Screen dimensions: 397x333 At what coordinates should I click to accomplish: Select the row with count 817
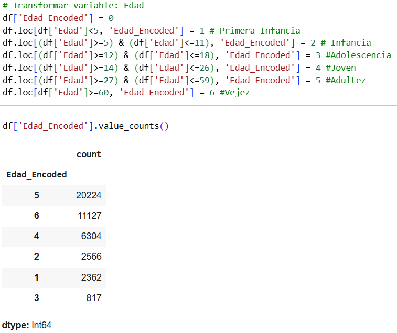(53, 298)
